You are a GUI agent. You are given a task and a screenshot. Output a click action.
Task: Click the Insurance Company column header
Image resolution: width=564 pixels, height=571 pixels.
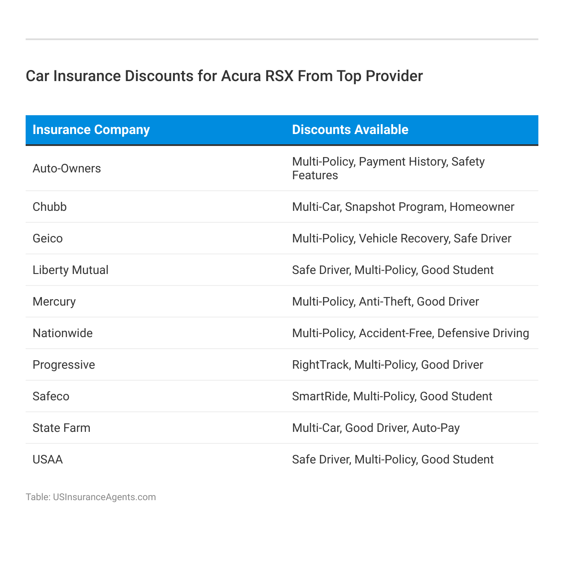point(91,130)
